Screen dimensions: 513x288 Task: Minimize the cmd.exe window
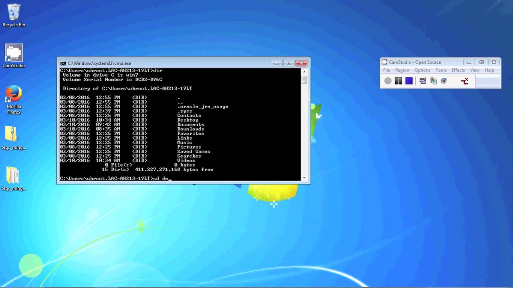(276, 63)
